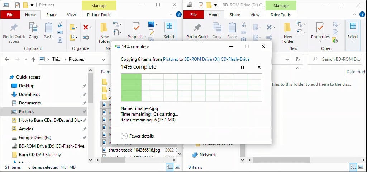Viewport: 367px width, 172px height.
Task: Click the Copy to icon in Pictures window
Action: [x=72, y=37]
